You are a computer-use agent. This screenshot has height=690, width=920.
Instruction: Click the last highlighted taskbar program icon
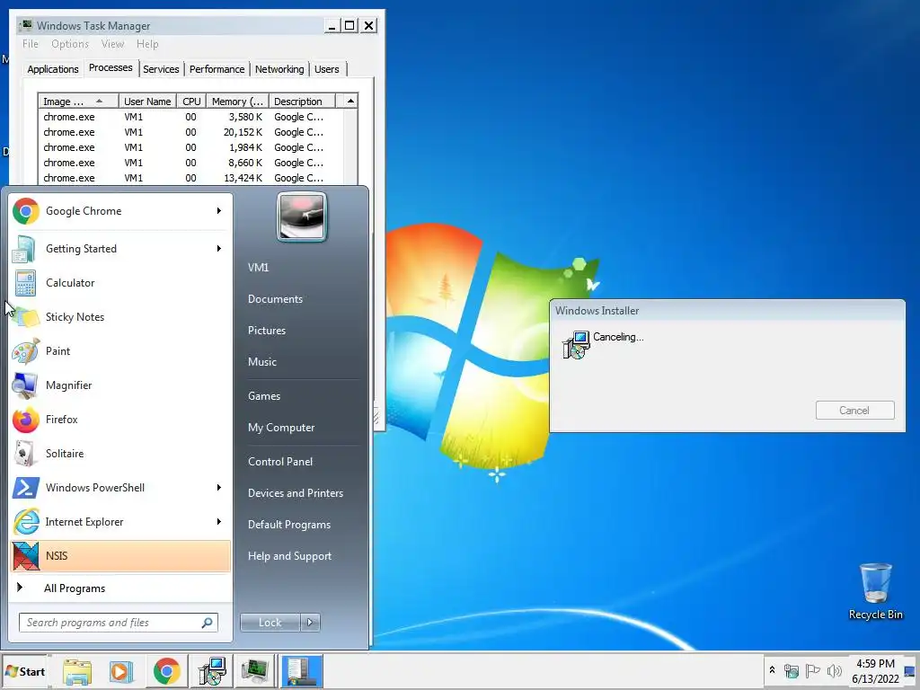[301, 671]
